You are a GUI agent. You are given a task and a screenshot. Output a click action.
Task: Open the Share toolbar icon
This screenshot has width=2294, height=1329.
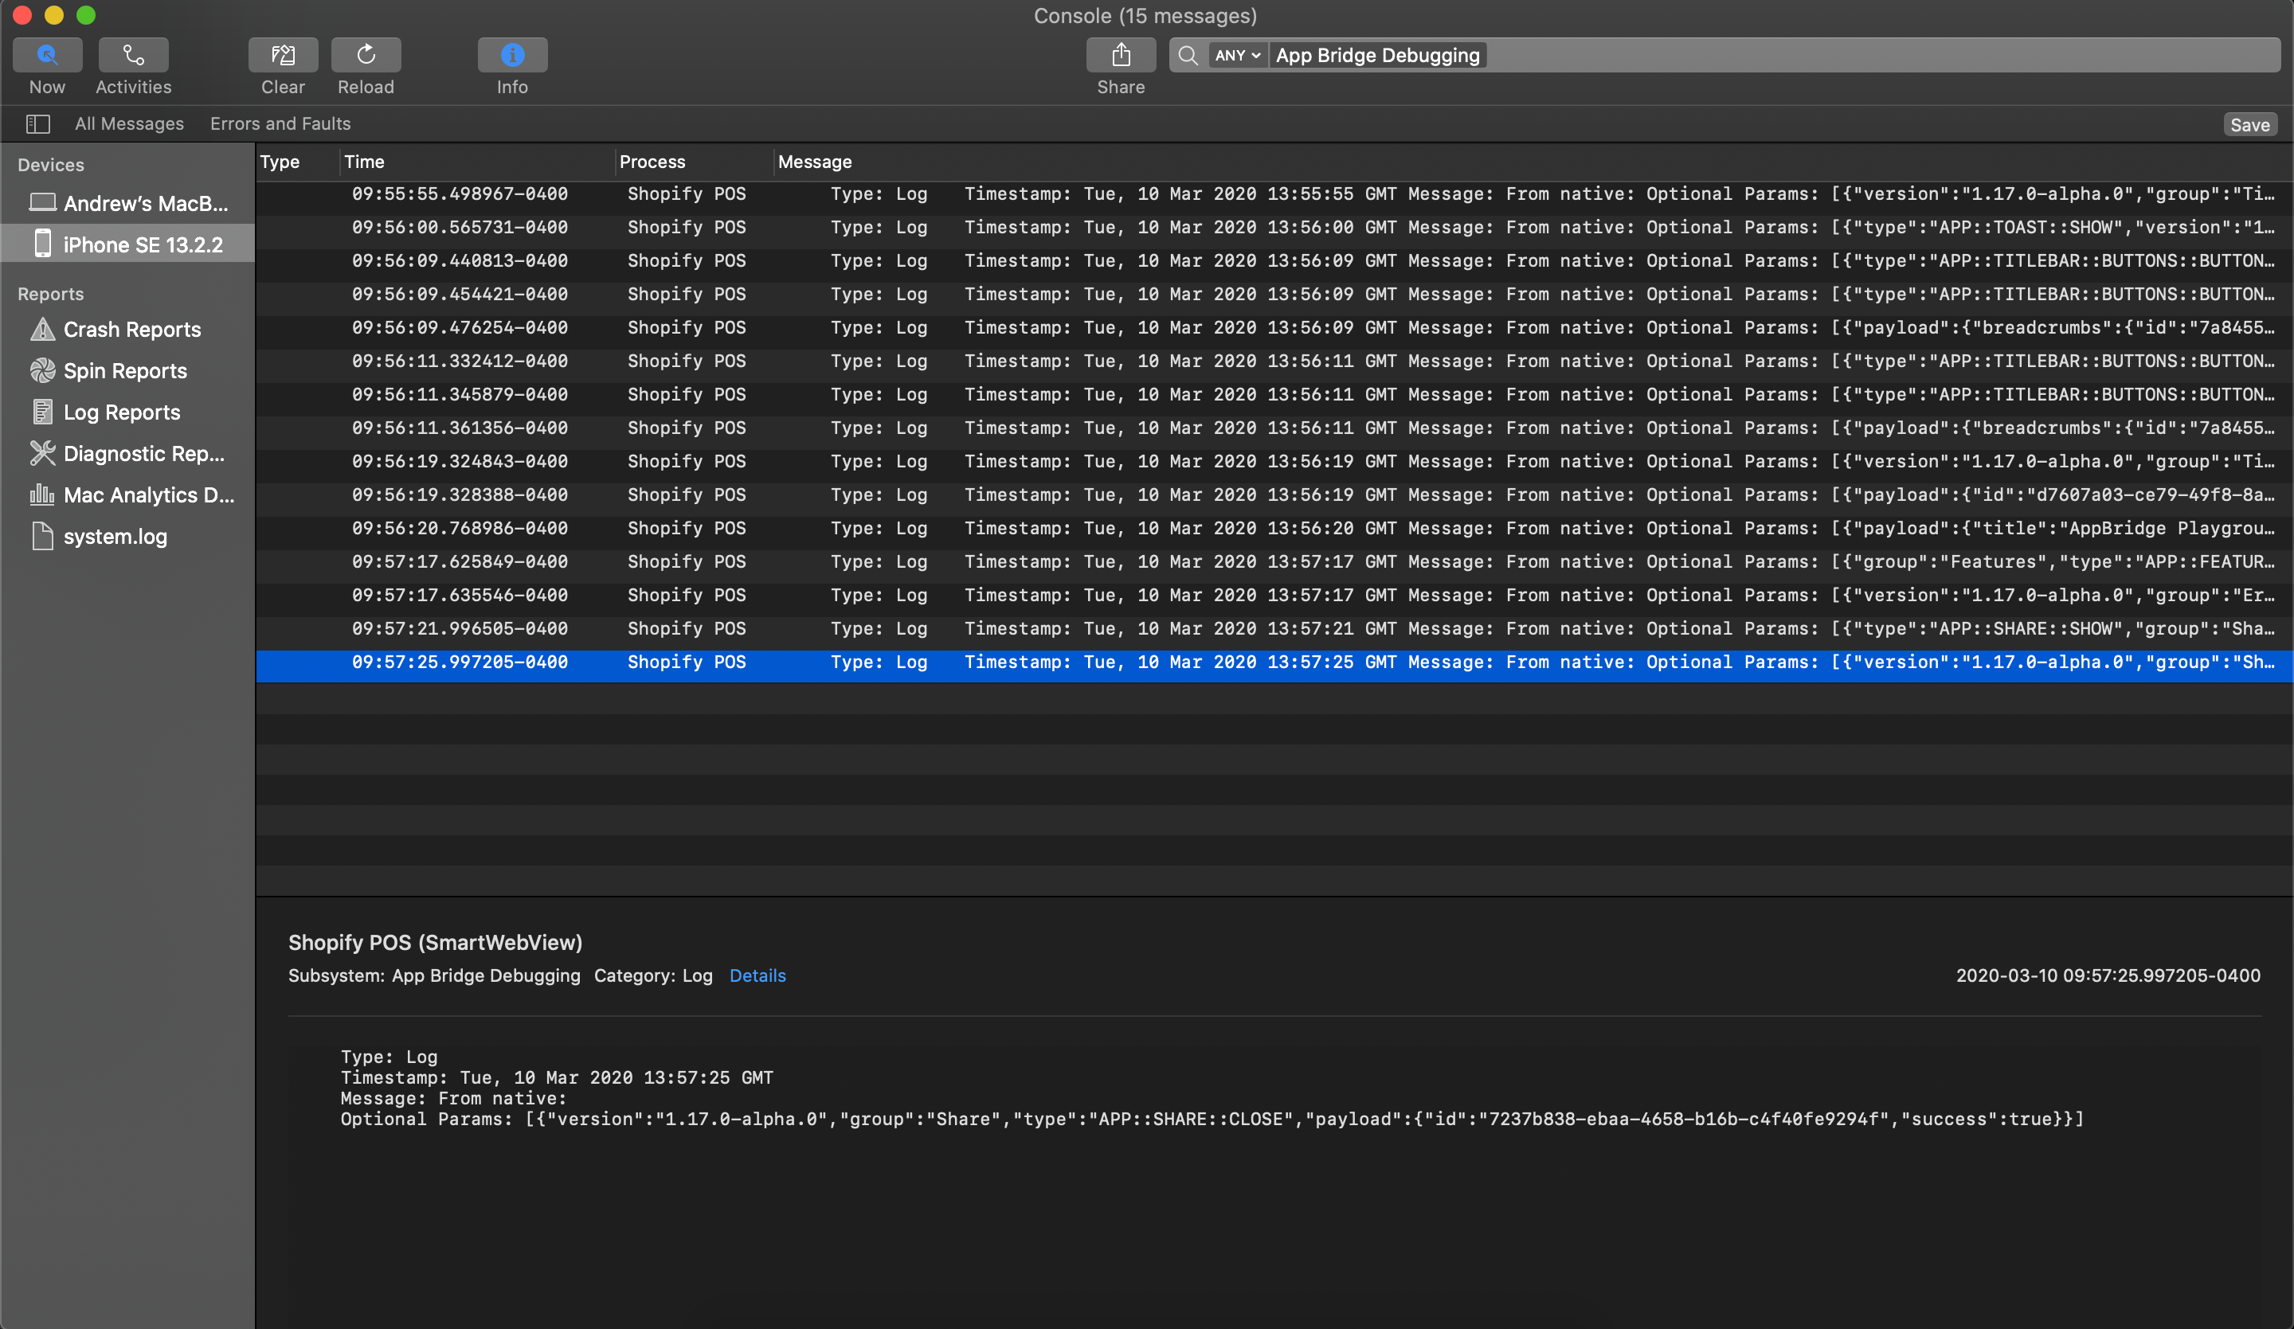pyautogui.click(x=1121, y=56)
